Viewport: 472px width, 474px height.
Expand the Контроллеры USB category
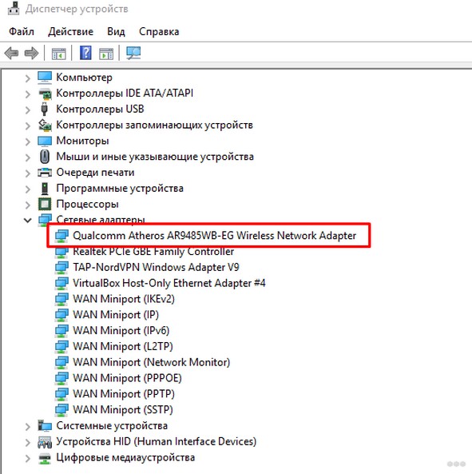pos(27,110)
